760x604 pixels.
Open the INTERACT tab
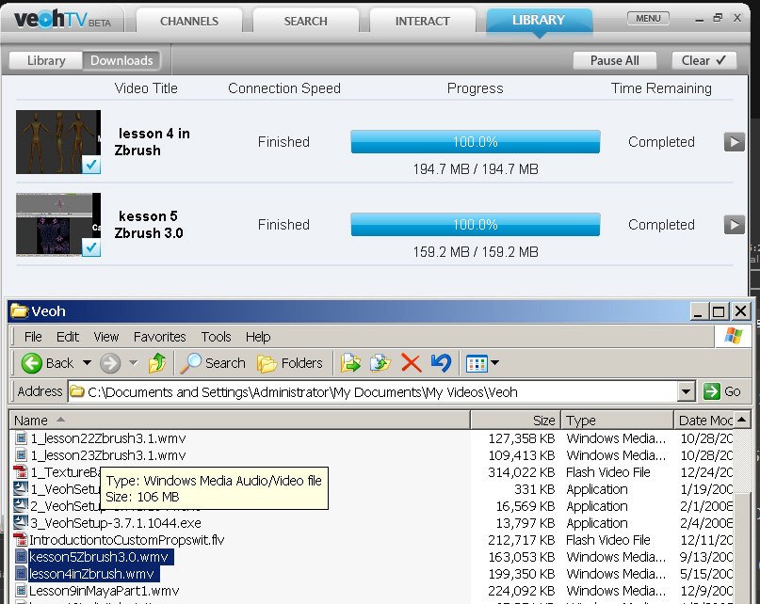click(x=422, y=21)
